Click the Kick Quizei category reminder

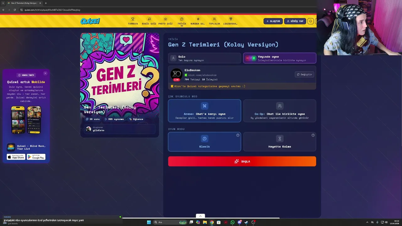[x=242, y=86]
